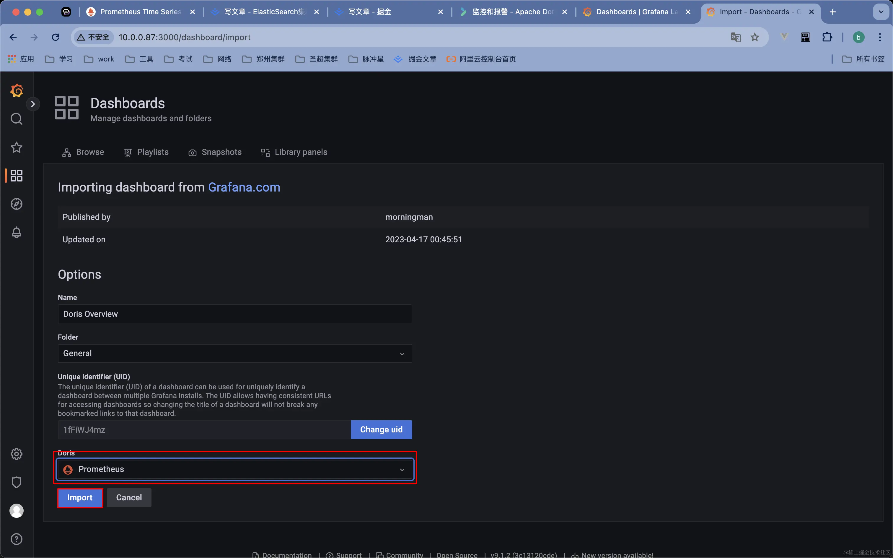Bookmark this page with star icon
The height and width of the screenshot is (558, 893).
[x=755, y=37]
